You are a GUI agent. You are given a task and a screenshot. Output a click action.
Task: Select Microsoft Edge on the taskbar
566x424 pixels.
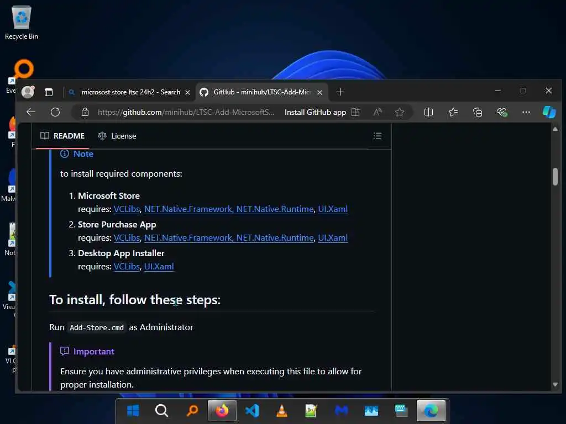point(431,411)
